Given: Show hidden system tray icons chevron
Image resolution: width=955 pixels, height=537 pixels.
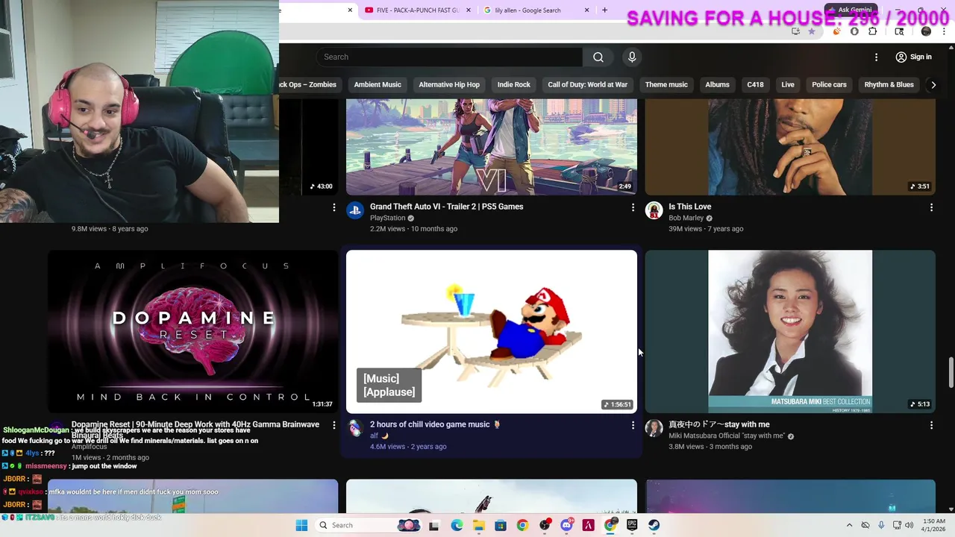Looking at the screenshot, I should click(x=849, y=525).
